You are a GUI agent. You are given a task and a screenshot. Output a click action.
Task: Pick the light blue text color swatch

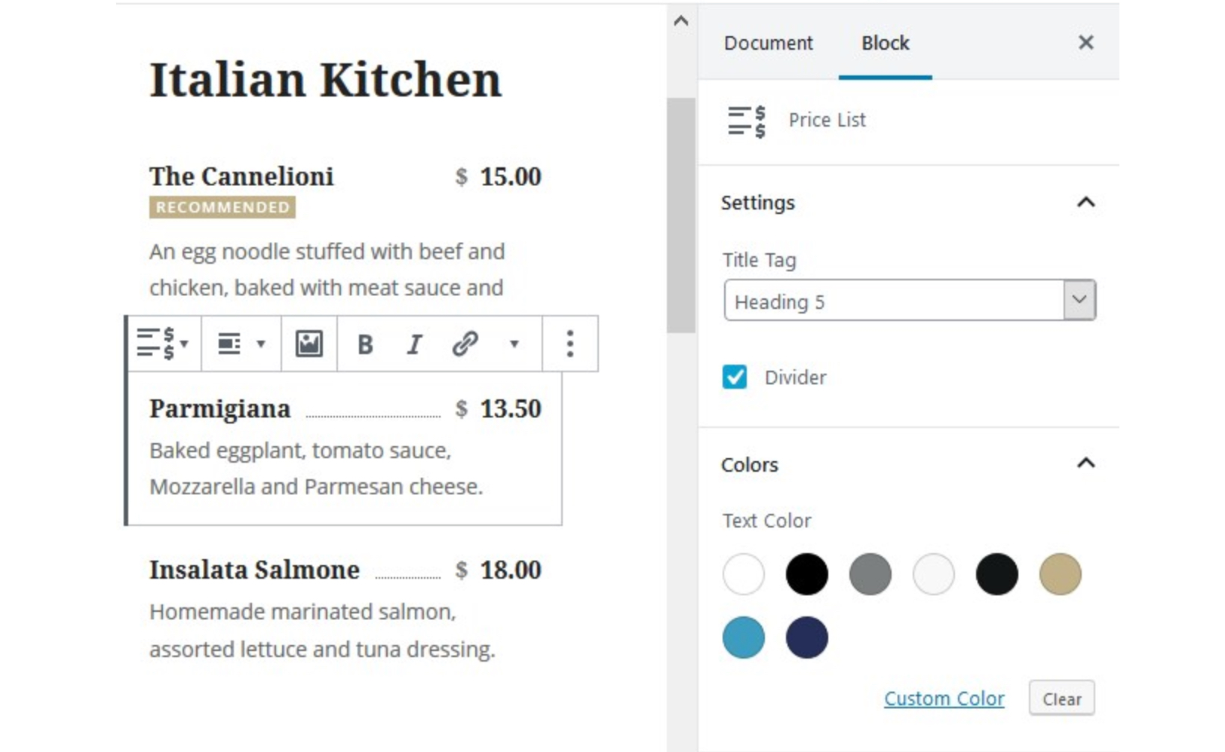744,637
